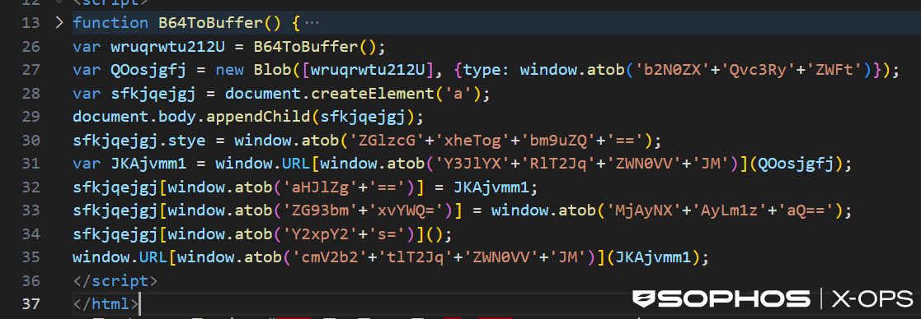Expand the folded B64ToBuffer function chevron
921x319 pixels.
tap(59, 23)
